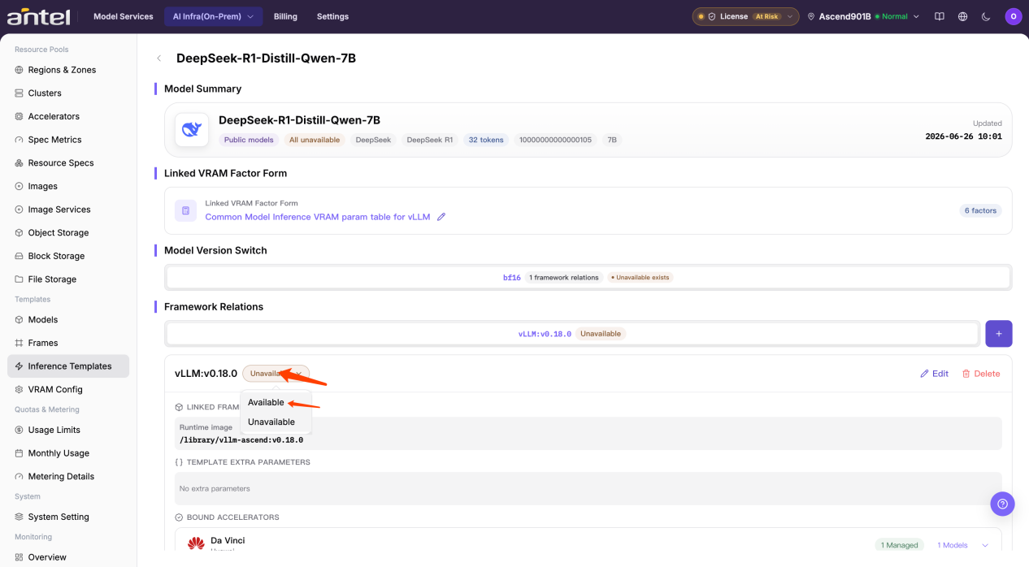Expand the Da Vinci accelerator row
The height and width of the screenshot is (567, 1029).
(986, 545)
